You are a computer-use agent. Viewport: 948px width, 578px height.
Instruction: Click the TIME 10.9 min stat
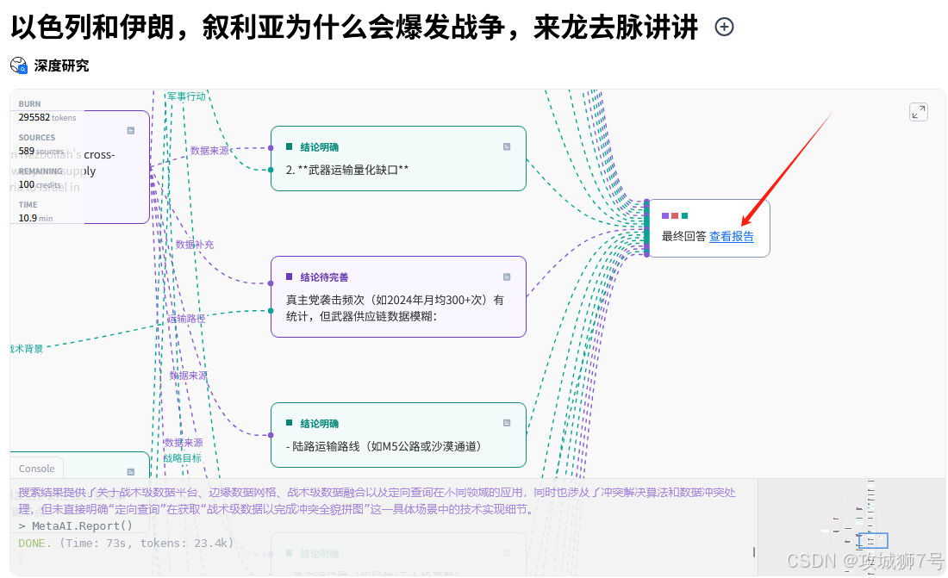pyautogui.click(x=35, y=212)
